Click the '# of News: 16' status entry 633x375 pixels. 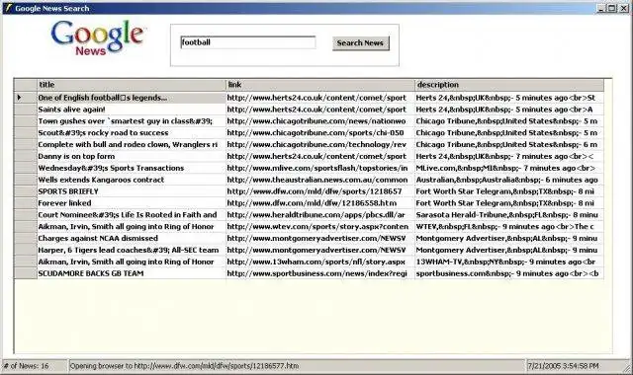click(35, 366)
